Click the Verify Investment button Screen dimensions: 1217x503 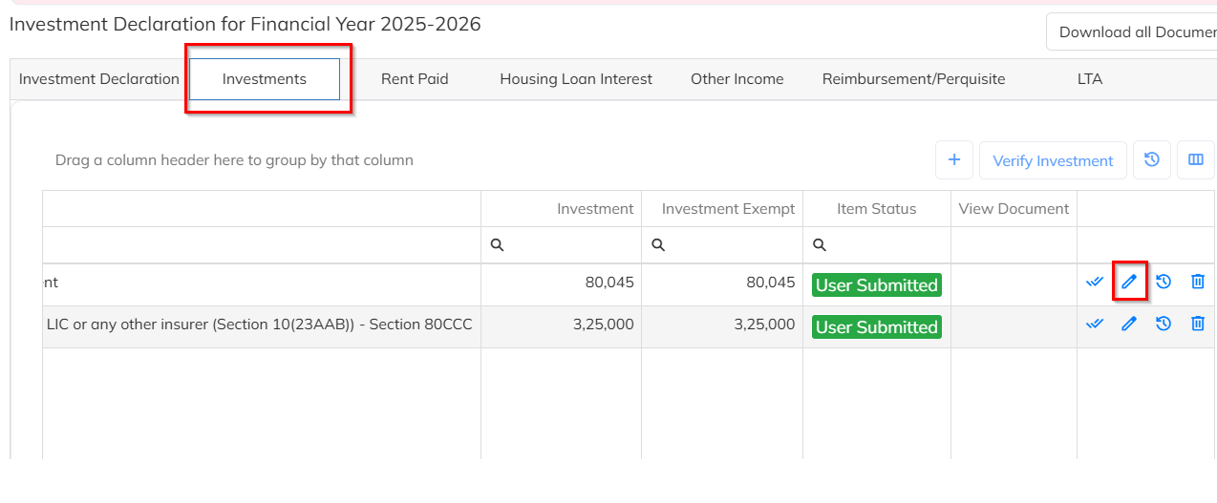coord(1053,161)
